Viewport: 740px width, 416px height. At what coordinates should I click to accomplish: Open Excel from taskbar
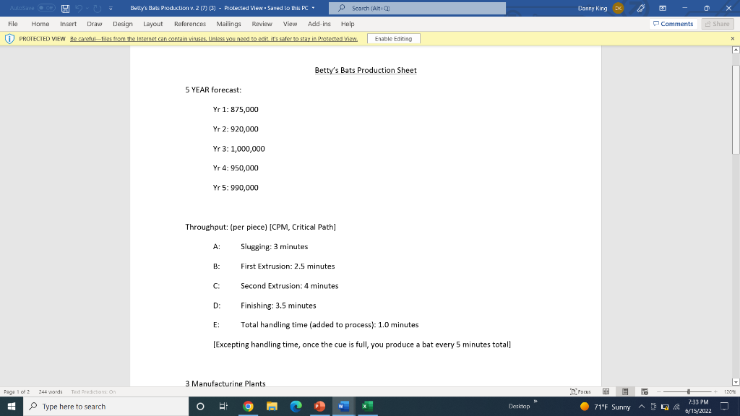(x=367, y=406)
